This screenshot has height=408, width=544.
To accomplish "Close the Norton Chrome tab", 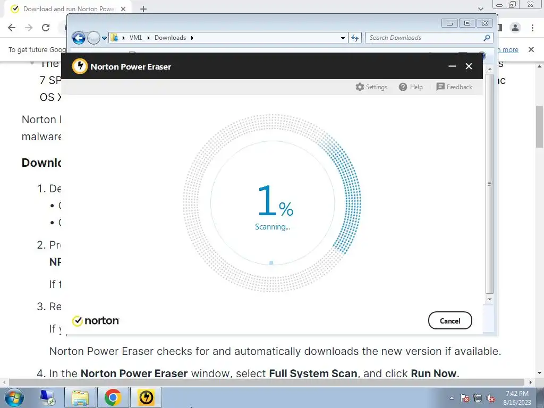I will (123, 9).
